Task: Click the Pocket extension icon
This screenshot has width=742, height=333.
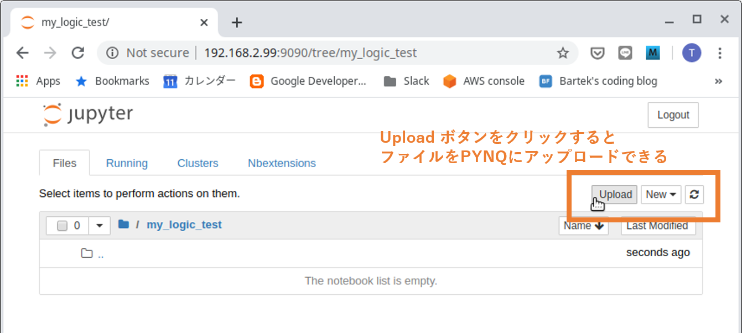Action: [x=597, y=53]
